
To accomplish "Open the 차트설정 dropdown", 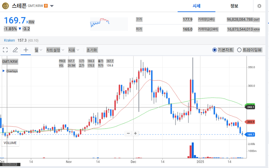I will 55,50.
